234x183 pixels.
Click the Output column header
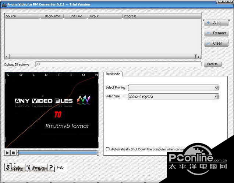pyautogui.click(x=105, y=16)
